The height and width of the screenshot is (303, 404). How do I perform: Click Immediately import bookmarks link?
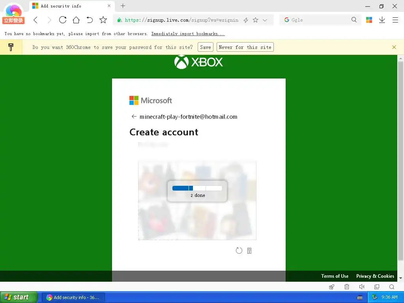pos(188,34)
